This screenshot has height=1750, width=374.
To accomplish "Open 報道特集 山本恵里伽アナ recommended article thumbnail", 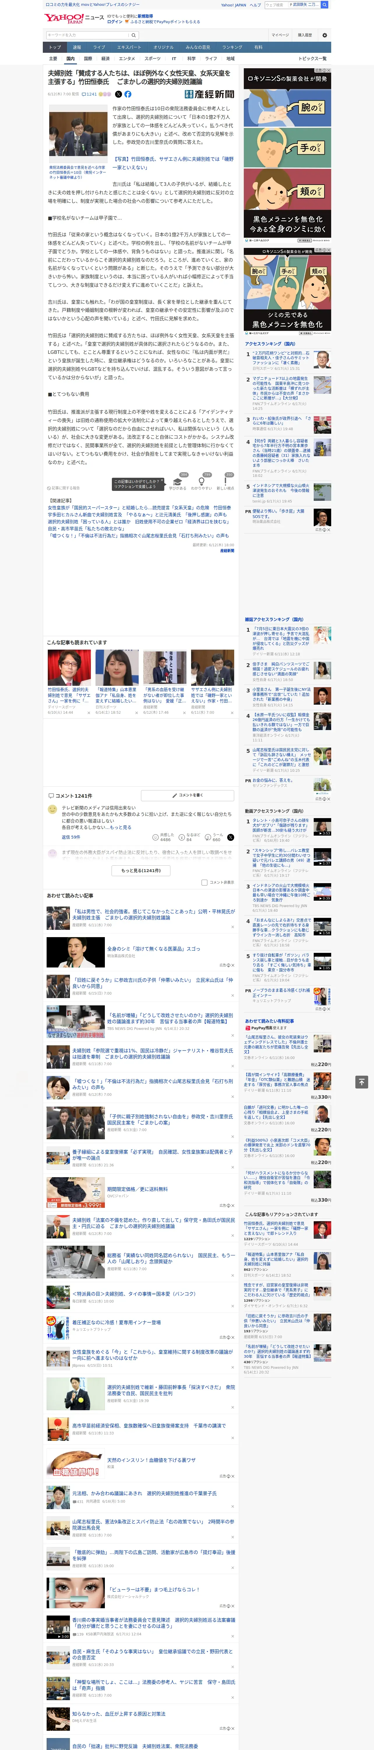I will 117,668.
